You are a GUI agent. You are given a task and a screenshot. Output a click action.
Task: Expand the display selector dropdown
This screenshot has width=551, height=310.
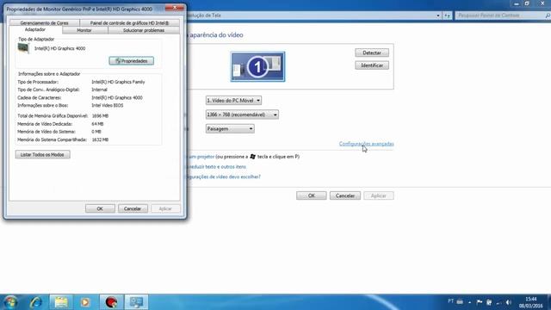[233, 101]
